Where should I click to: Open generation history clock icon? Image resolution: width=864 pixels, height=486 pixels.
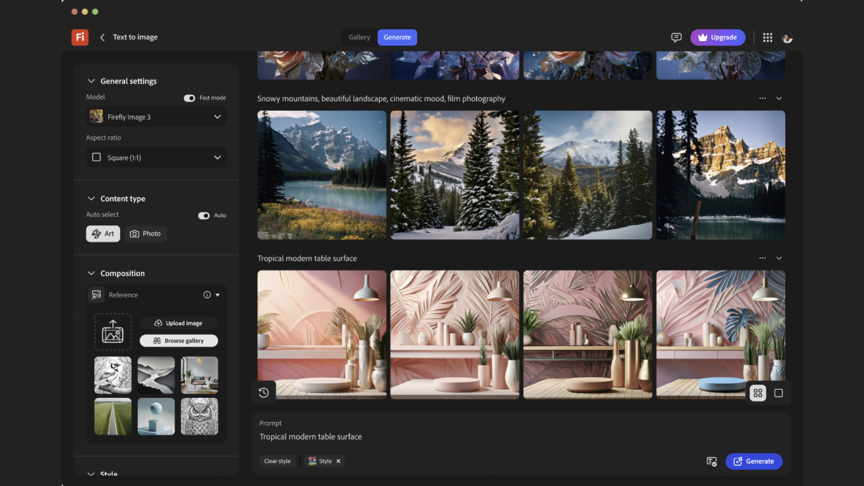tap(264, 393)
